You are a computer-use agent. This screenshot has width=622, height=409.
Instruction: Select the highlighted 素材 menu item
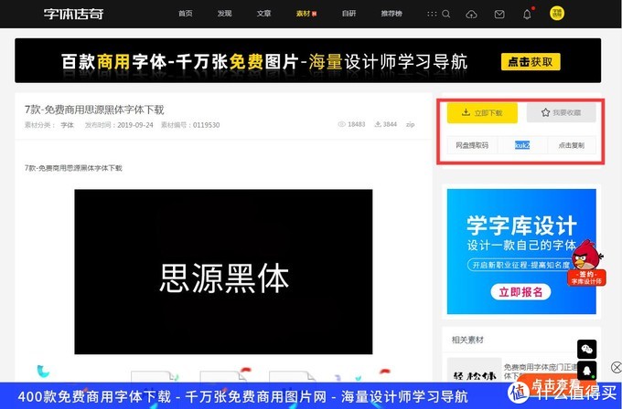tap(306, 14)
